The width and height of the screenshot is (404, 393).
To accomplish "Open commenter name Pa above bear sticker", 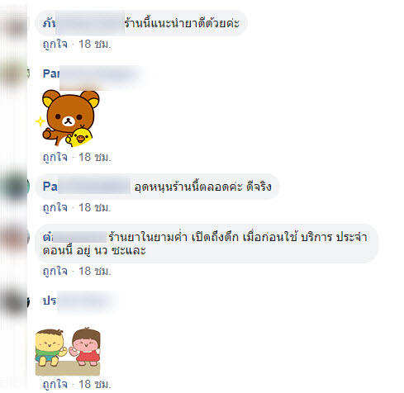I will click(x=93, y=73).
